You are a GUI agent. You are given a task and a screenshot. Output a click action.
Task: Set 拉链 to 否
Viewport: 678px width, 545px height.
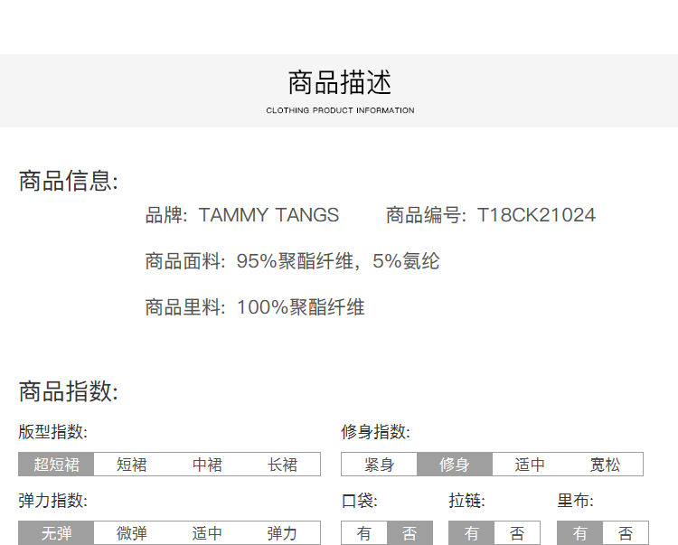(517, 533)
